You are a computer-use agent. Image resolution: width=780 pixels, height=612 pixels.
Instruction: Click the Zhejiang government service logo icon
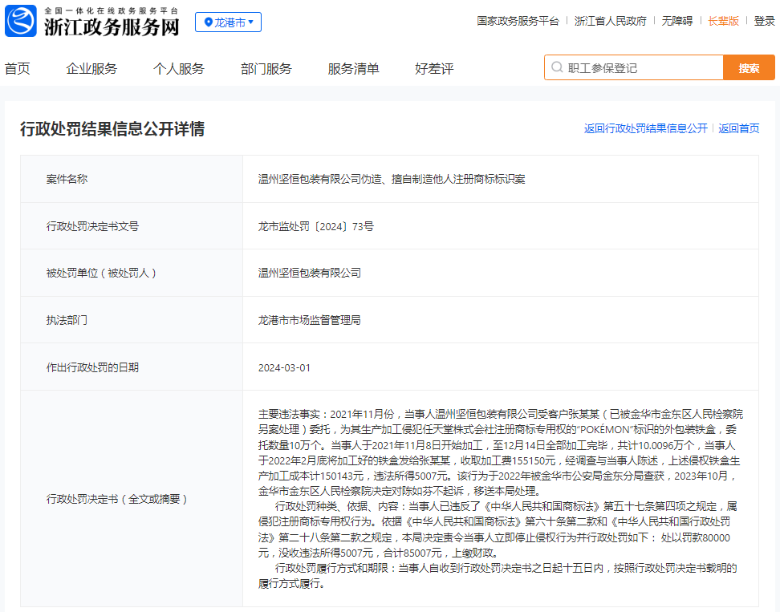point(21,21)
